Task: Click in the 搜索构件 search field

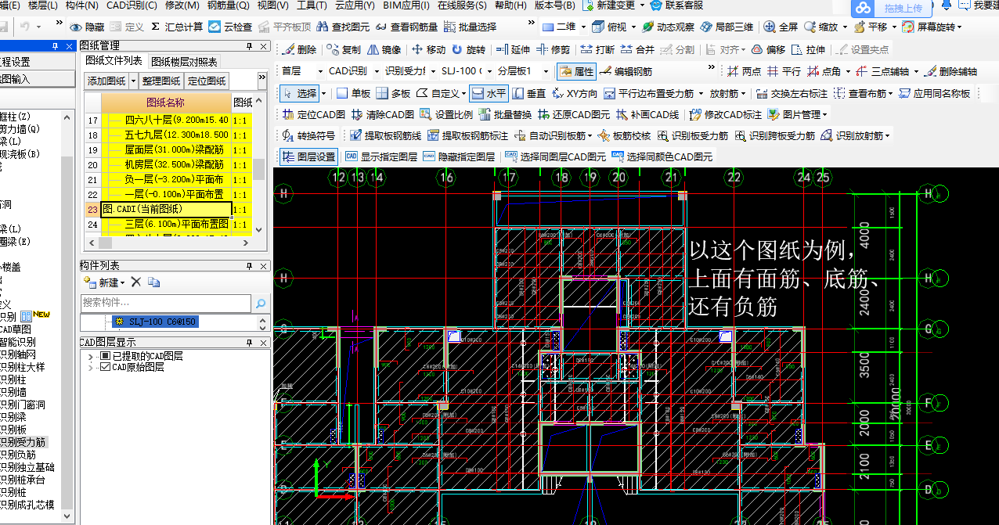Action: (x=166, y=303)
